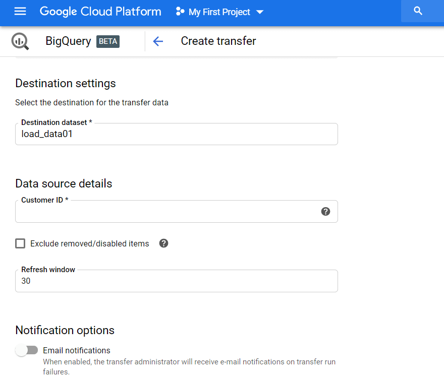The image size is (444, 380).
Task: Focus the Customer ID input field
Action: click(177, 211)
